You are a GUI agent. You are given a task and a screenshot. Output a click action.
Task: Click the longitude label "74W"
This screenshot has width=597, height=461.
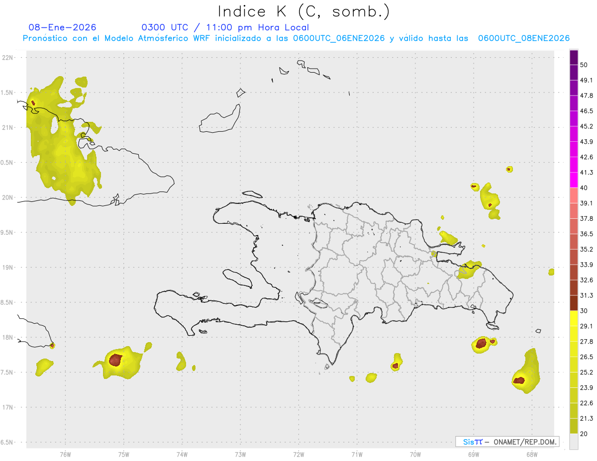pyautogui.click(x=182, y=455)
